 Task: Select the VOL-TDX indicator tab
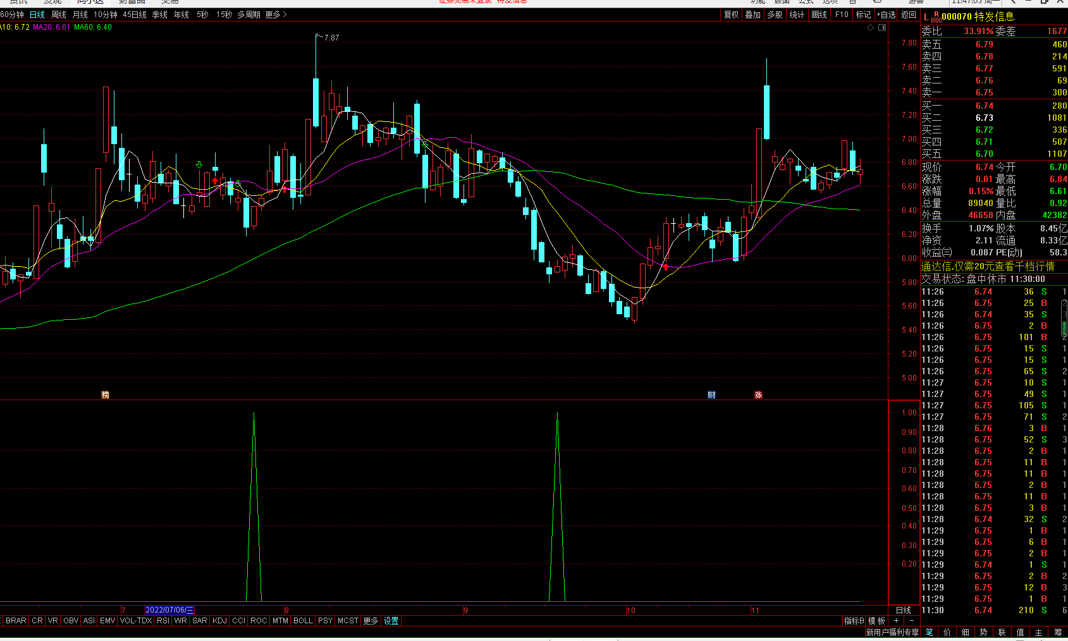pyautogui.click(x=136, y=621)
